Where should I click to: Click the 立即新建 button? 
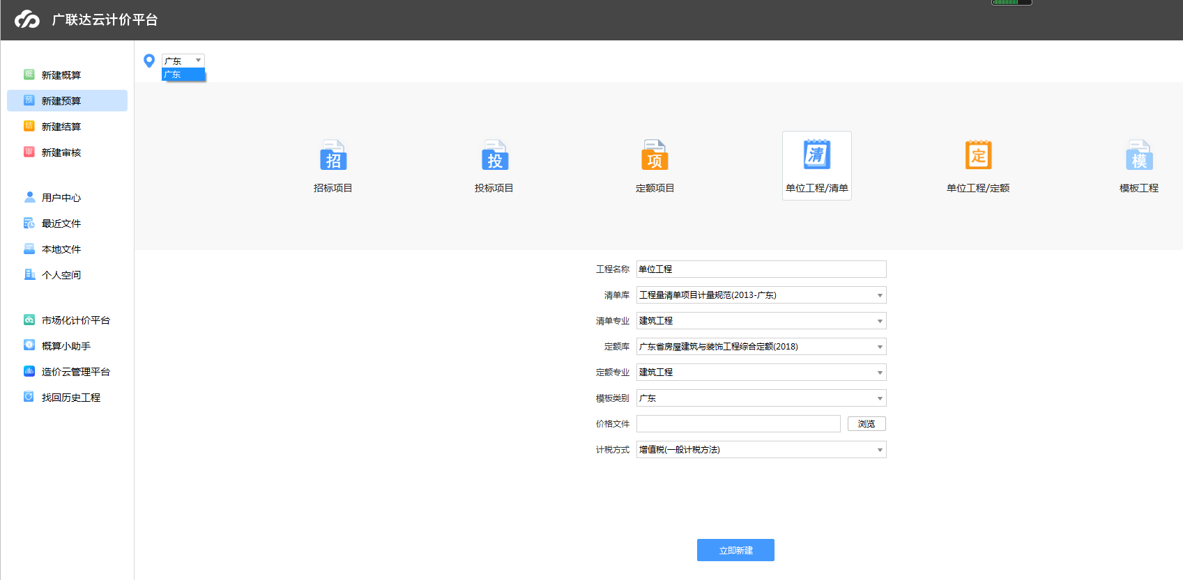pos(735,550)
